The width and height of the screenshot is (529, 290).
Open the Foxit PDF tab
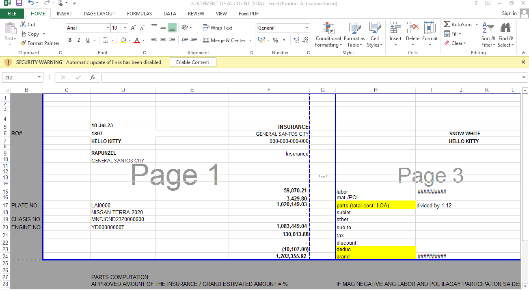pyautogui.click(x=248, y=13)
